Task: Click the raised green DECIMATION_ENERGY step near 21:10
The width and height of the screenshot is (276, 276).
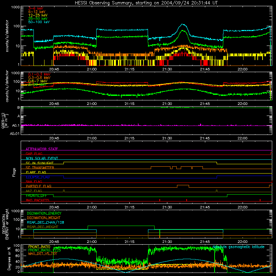Action: pos(121,226)
